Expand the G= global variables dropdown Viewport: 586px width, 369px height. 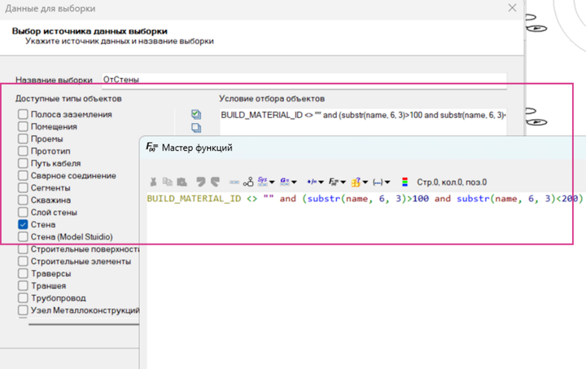pyautogui.click(x=289, y=182)
